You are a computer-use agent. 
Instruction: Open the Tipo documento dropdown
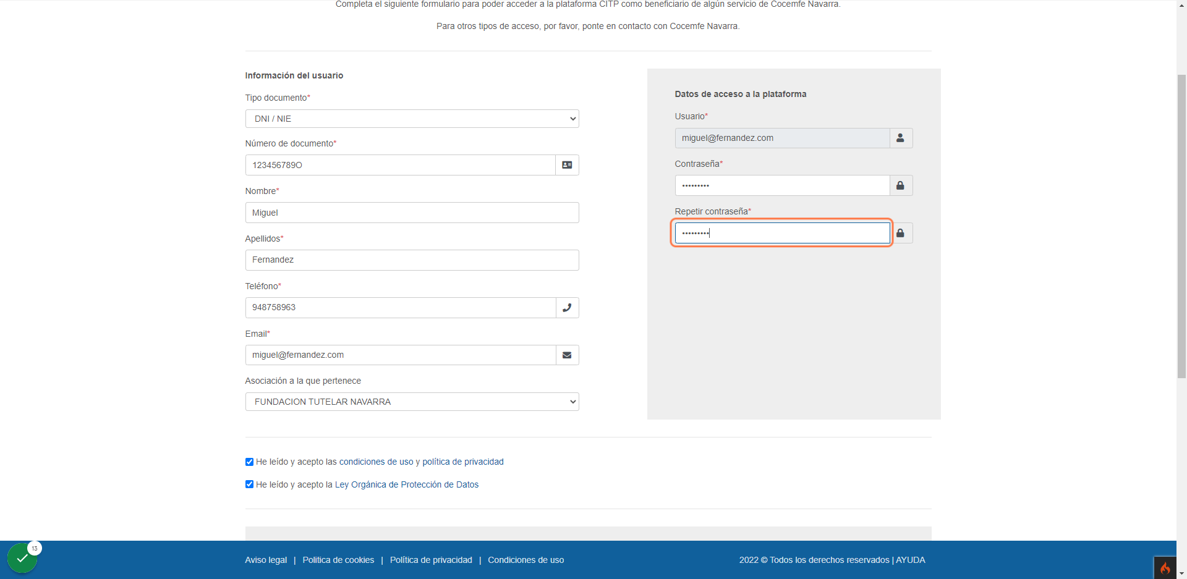tap(412, 119)
